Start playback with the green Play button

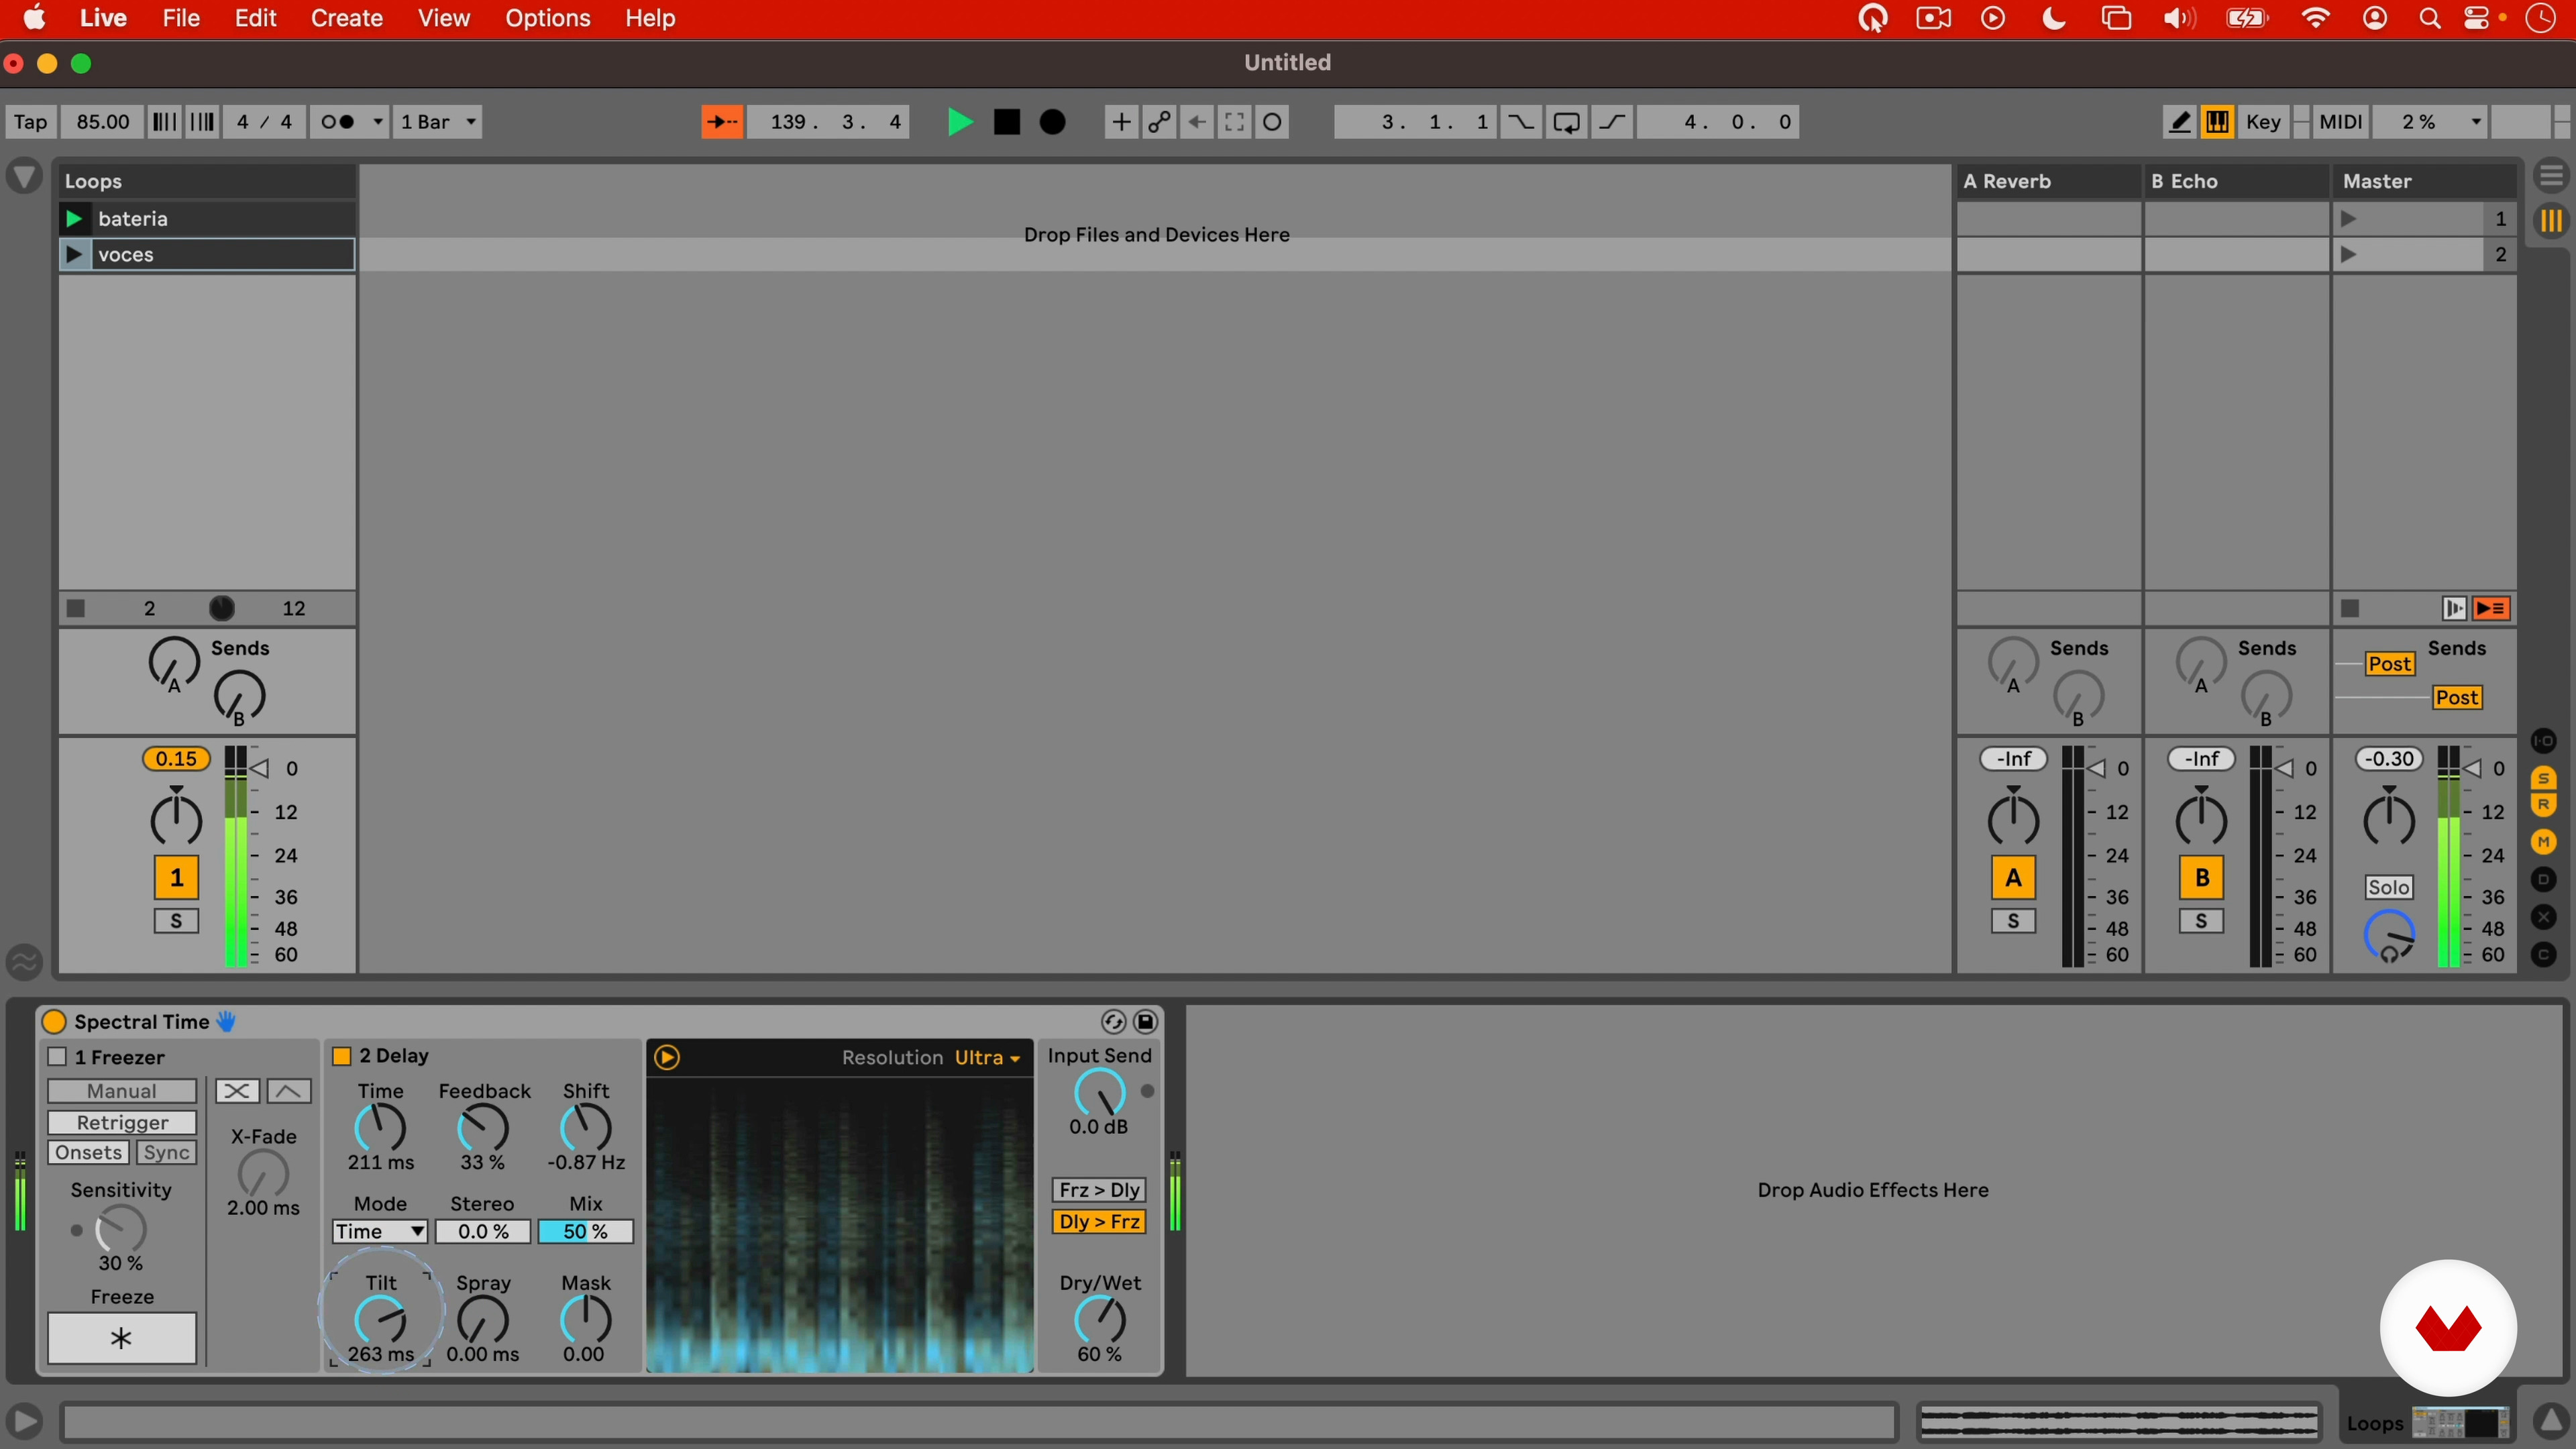pyautogui.click(x=959, y=122)
